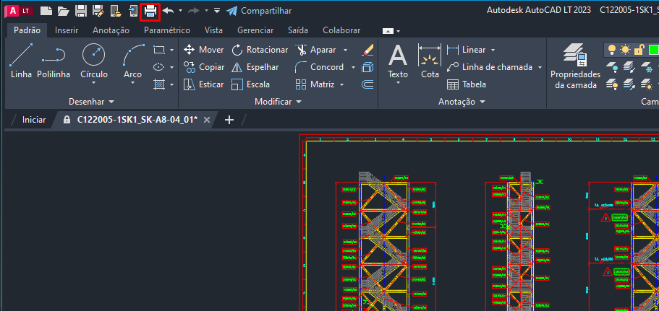Click the Rotacionar tool
This screenshot has width=659, height=311.
click(259, 50)
